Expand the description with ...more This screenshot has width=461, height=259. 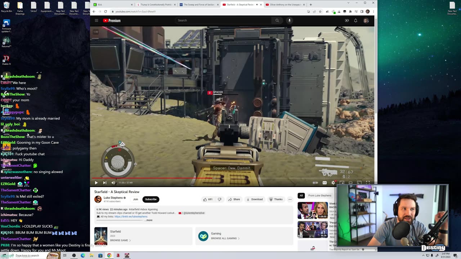tap(149, 220)
